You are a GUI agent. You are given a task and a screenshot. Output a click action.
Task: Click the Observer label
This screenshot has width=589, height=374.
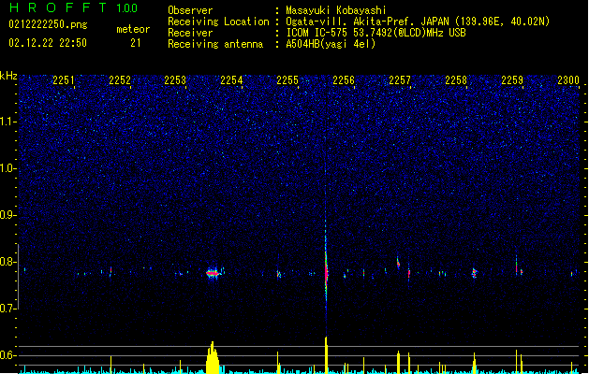click(190, 10)
